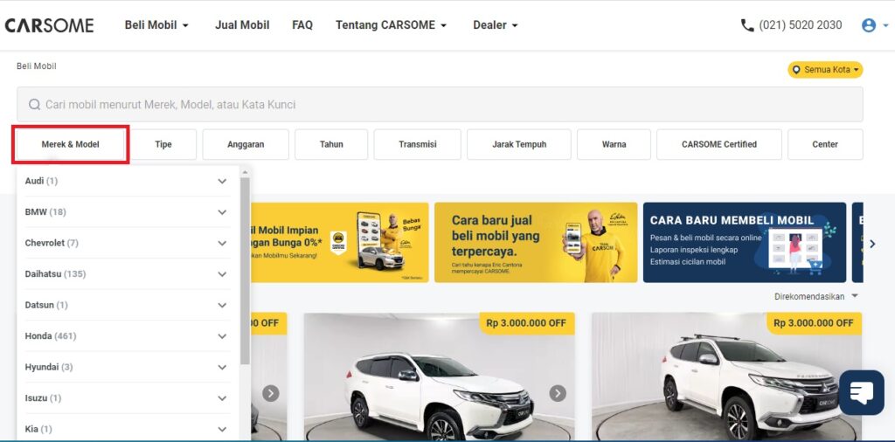This screenshot has height=442, width=895.
Task: Click the location pin in Semua Kota
Action: pos(796,70)
